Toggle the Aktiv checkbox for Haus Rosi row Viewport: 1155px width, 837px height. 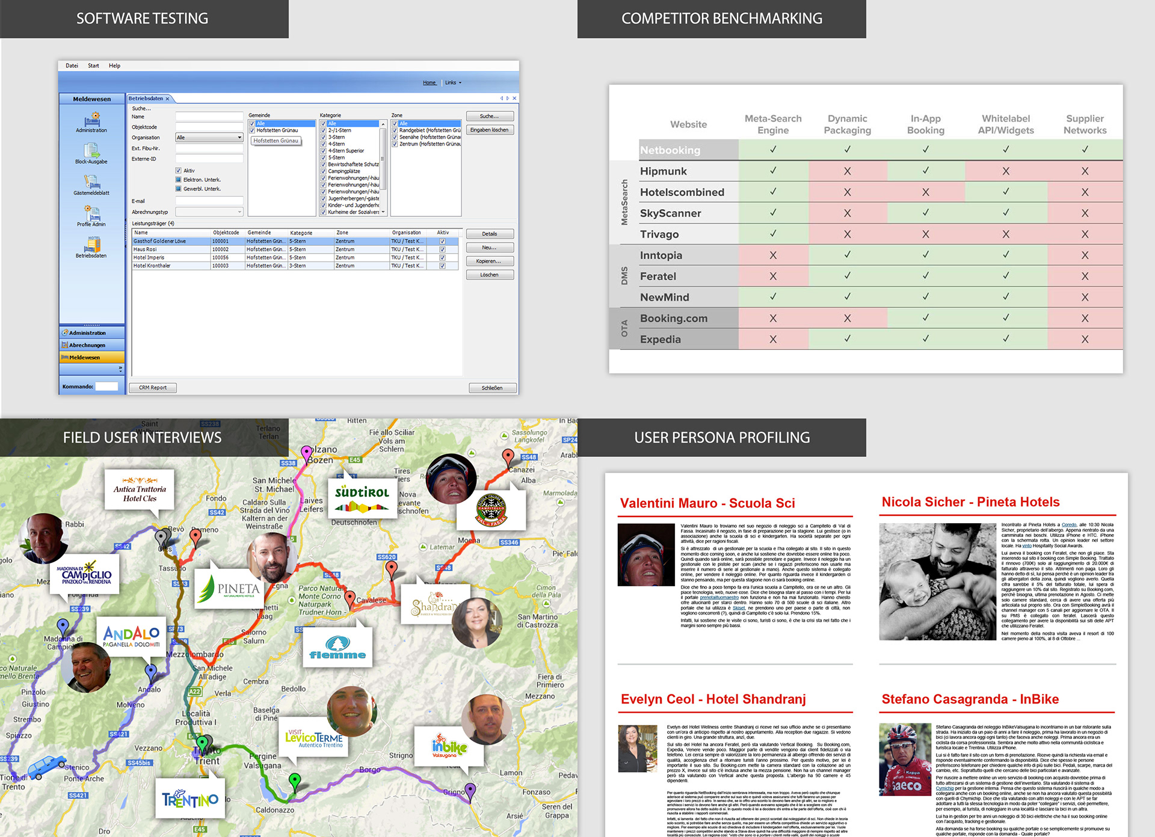coord(442,250)
